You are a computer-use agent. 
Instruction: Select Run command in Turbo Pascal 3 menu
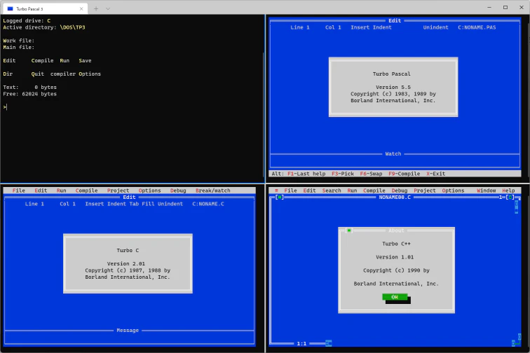64,60
